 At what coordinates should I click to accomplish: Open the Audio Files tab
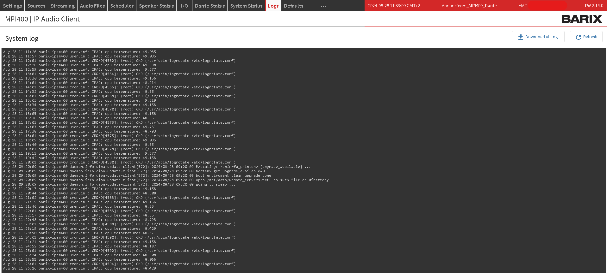[92, 6]
